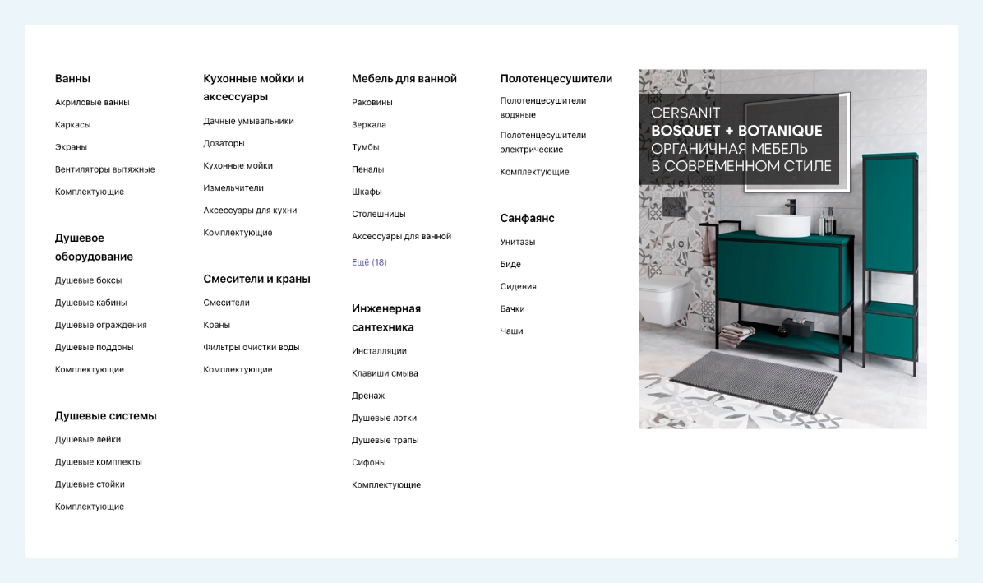
Task: Open the Cersanit Bosquet + Botanique banner
Action: [783, 249]
